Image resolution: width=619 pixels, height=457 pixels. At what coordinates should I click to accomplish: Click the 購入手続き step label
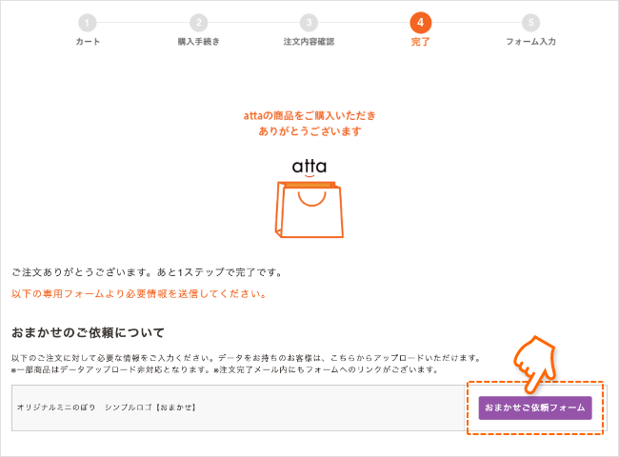199,42
